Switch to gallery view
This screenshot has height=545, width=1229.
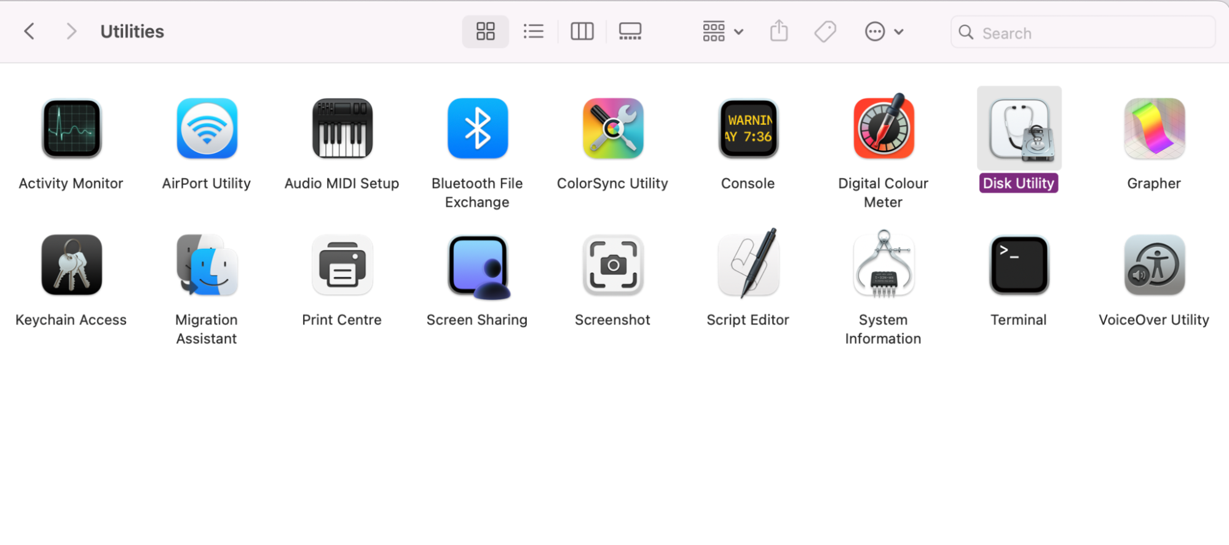click(x=630, y=31)
